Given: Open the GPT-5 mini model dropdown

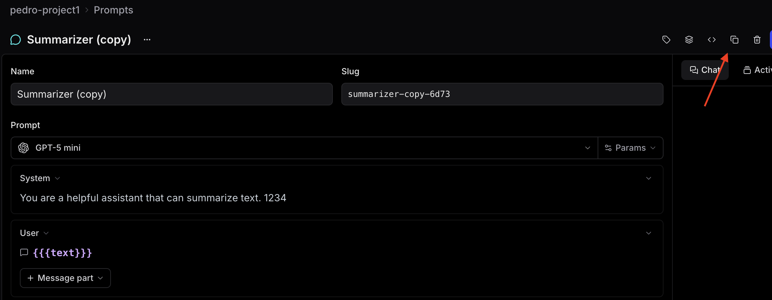Looking at the screenshot, I should [x=305, y=148].
